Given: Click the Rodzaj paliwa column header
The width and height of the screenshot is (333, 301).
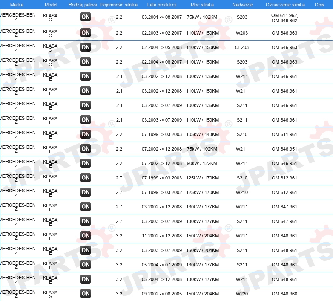Looking at the screenshot, I should coord(83,5).
